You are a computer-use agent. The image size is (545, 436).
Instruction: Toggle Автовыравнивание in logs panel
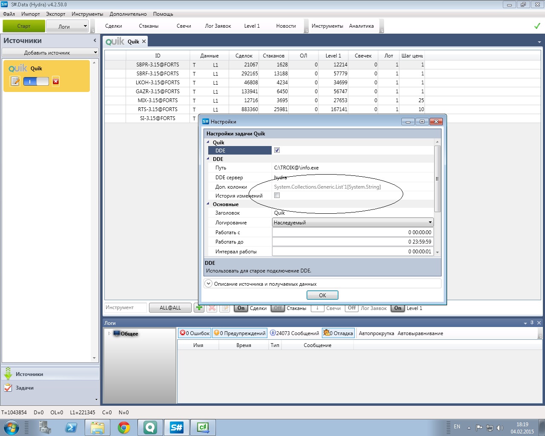point(420,333)
